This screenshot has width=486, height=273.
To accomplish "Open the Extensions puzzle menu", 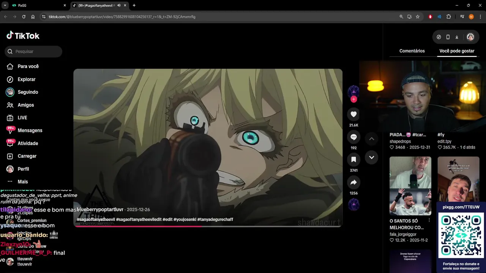I will pos(448,17).
